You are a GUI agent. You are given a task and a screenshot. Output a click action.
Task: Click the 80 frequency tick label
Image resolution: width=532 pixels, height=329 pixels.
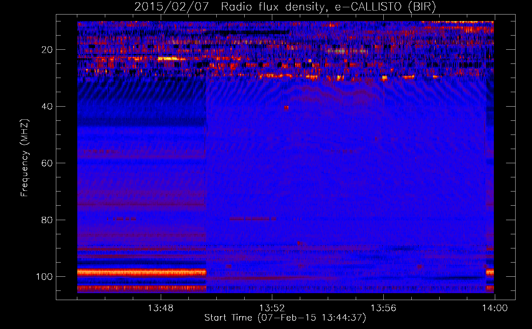coord(47,220)
